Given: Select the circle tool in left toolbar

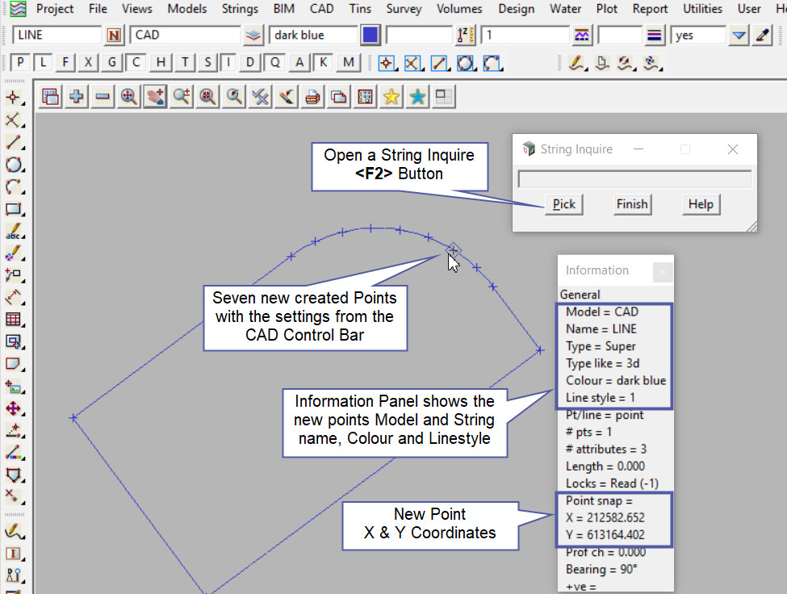Looking at the screenshot, I should coord(13,165).
